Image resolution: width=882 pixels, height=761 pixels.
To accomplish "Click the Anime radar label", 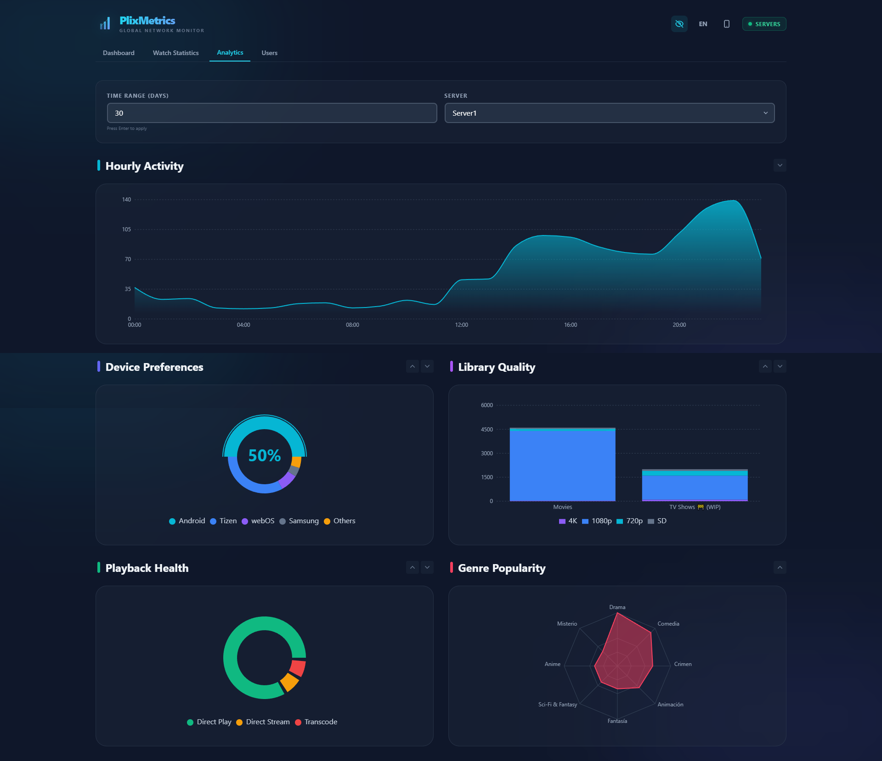I will click(x=552, y=664).
